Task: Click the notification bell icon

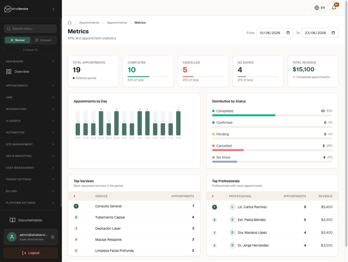Action: (x=334, y=8)
